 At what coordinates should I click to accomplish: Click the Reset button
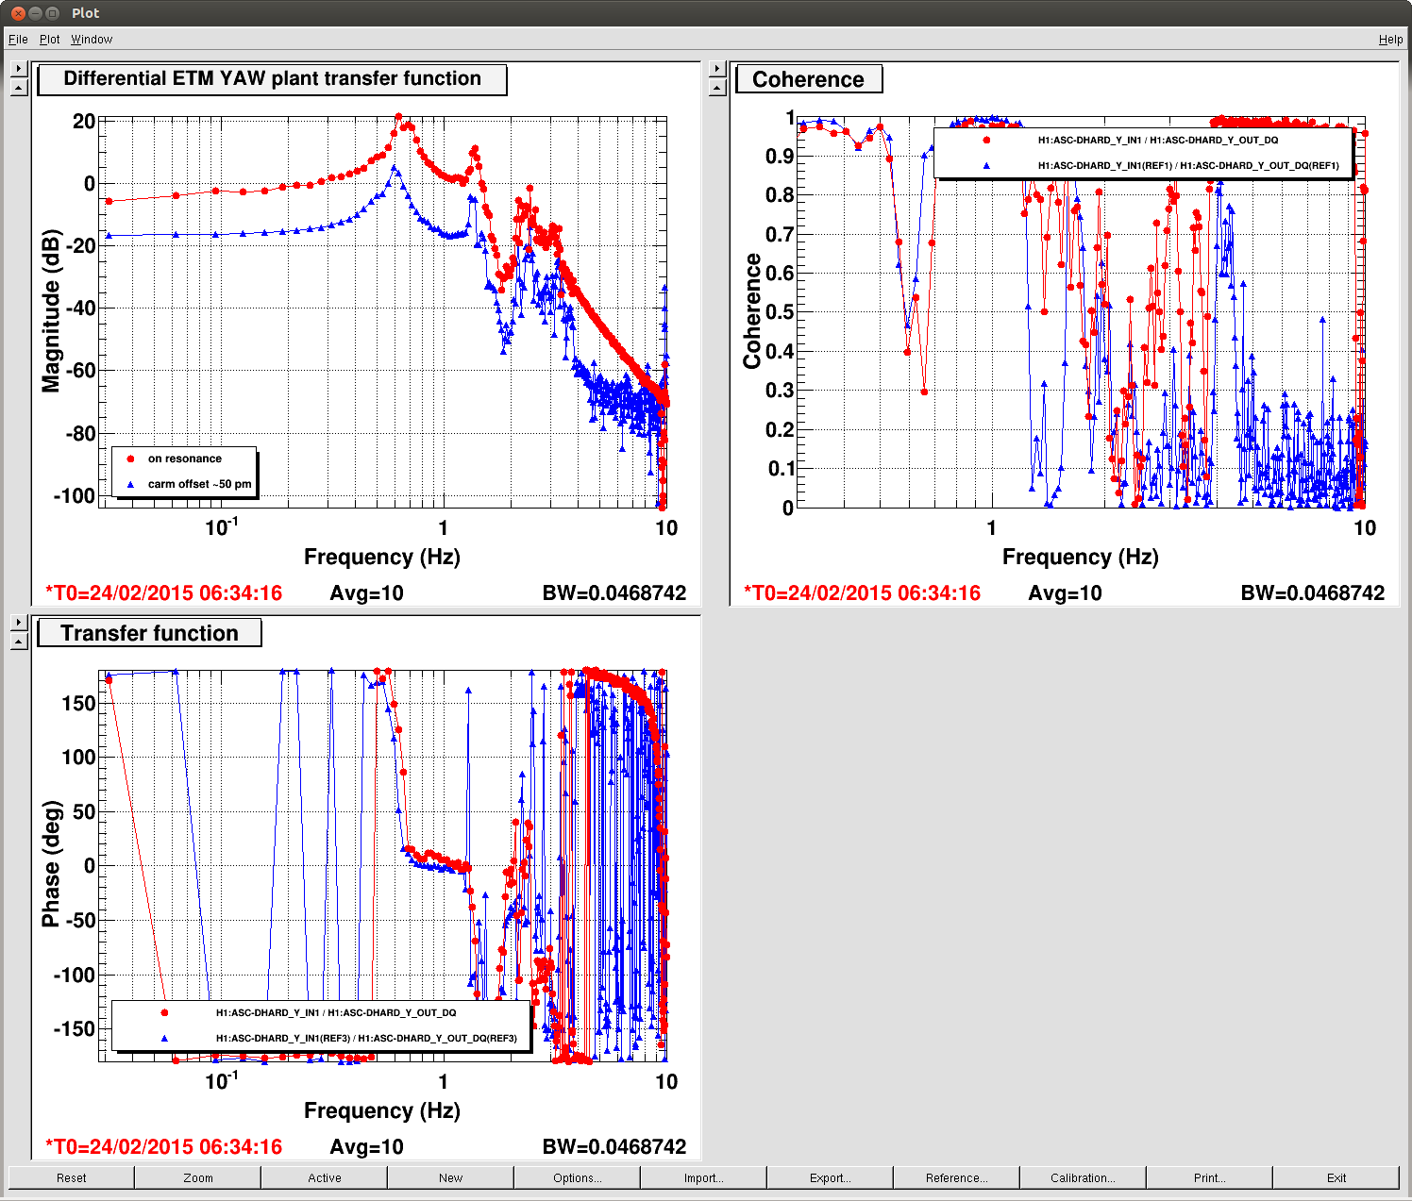(x=72, y=1177)
